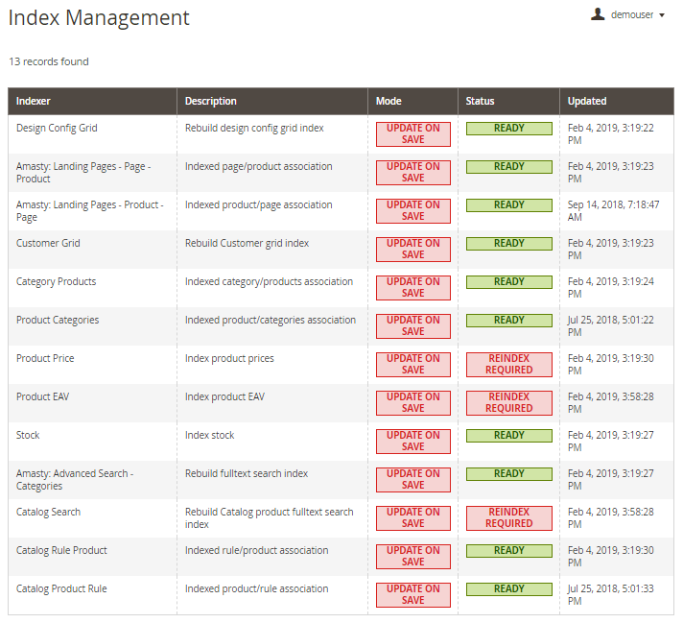The image size is (683, 623).
Task: Click the Product Categories indexer name
Action: pyautogui.click(x=58, y=320)
